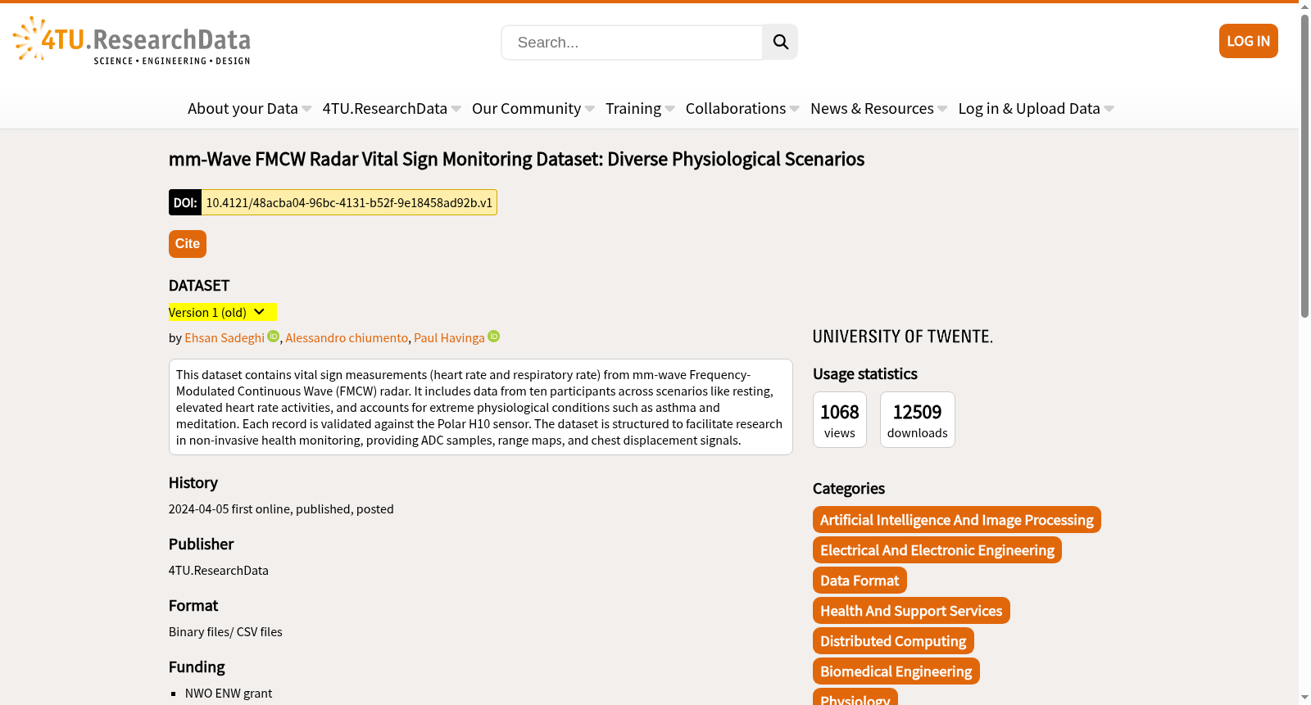Open the News & Resources menu

(878, 108)
